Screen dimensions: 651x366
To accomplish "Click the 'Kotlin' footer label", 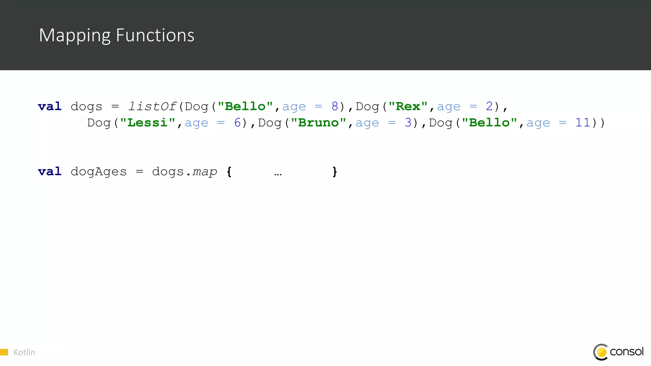I will coord(24,352).
